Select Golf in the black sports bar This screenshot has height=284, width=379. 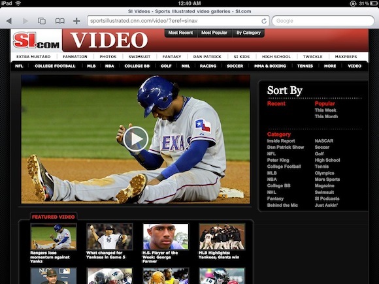pos(166,66)
